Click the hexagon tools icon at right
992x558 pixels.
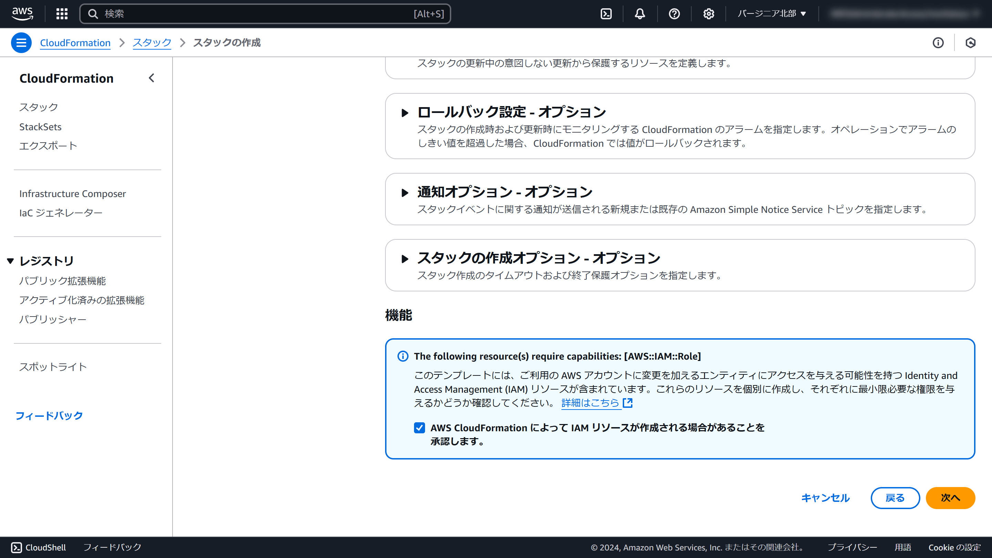tap(970, 43)
